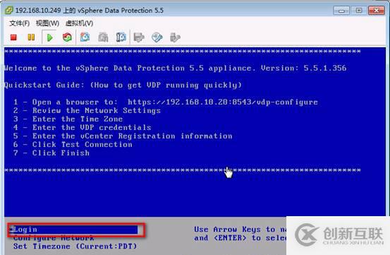The image size is (390, 255).
Task: Open the Snapshot Manager icon
Action: pyautogui.click(x=121, y=37)
